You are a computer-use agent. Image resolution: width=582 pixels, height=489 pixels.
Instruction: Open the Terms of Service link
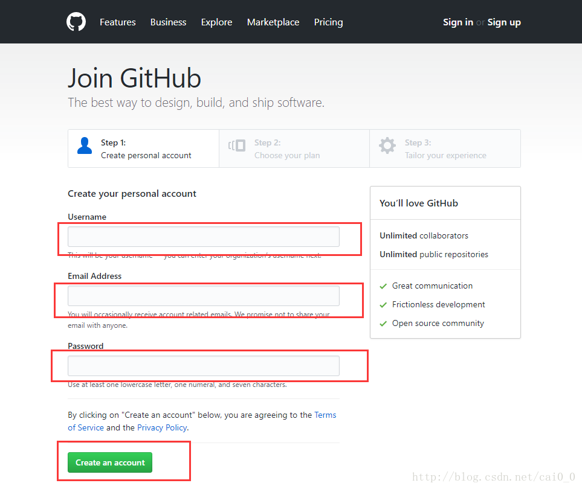[x=325, y=415]
